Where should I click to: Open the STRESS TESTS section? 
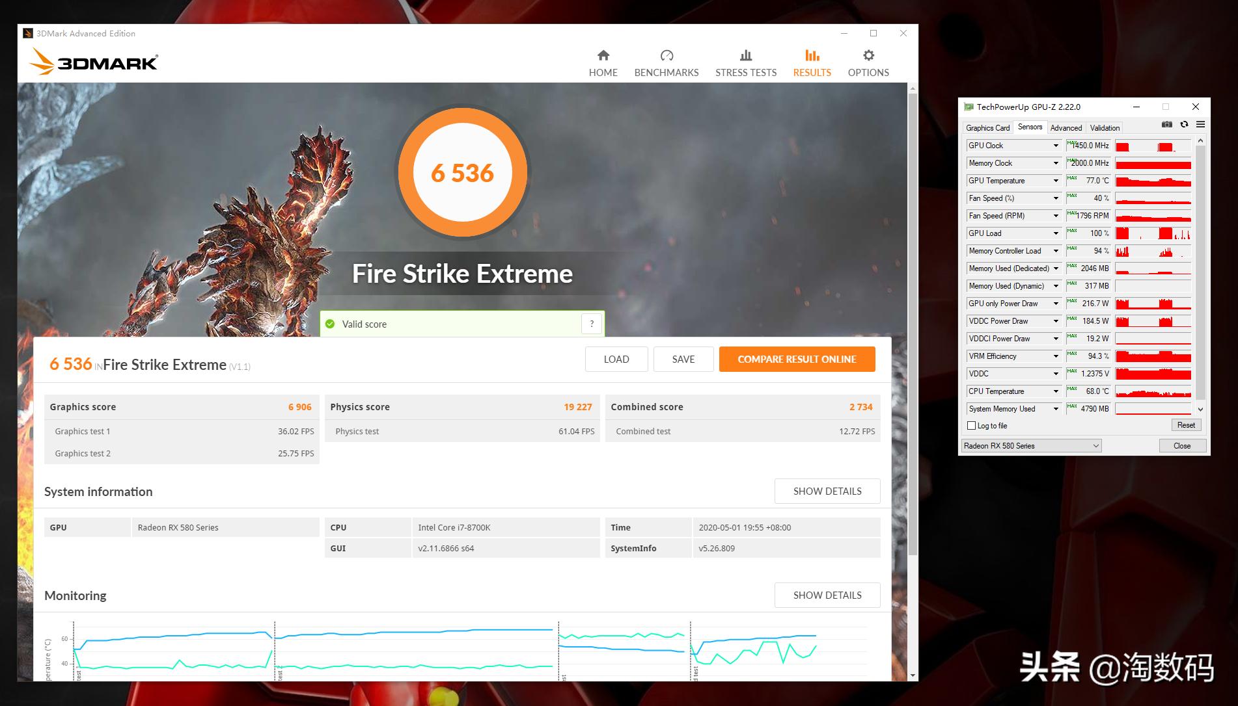[746, 64]
